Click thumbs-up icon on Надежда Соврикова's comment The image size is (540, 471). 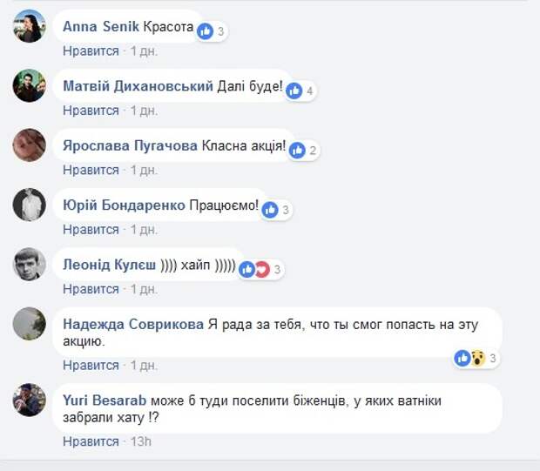[x=462, y=358]
